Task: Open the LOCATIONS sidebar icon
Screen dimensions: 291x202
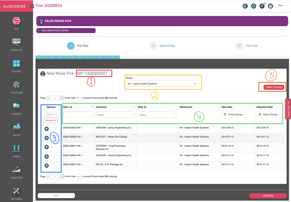Action: click(x=16, y=85)
